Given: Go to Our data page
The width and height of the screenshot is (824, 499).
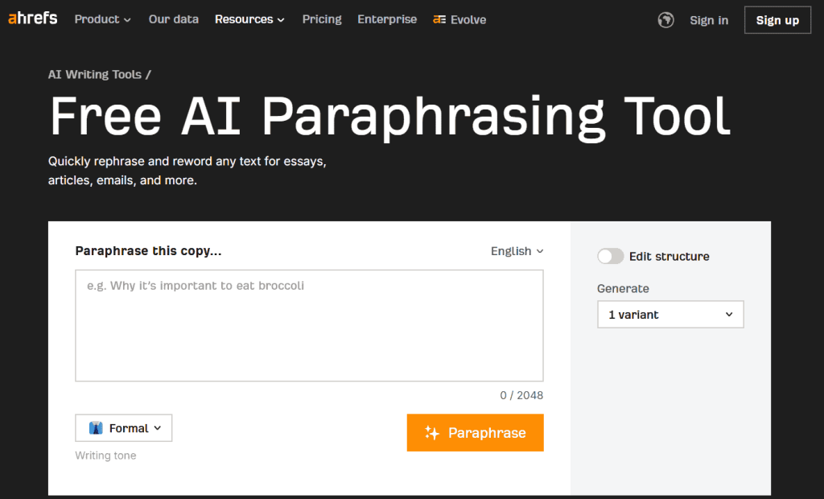Looking at the screenshot, I should coord(174,19).
